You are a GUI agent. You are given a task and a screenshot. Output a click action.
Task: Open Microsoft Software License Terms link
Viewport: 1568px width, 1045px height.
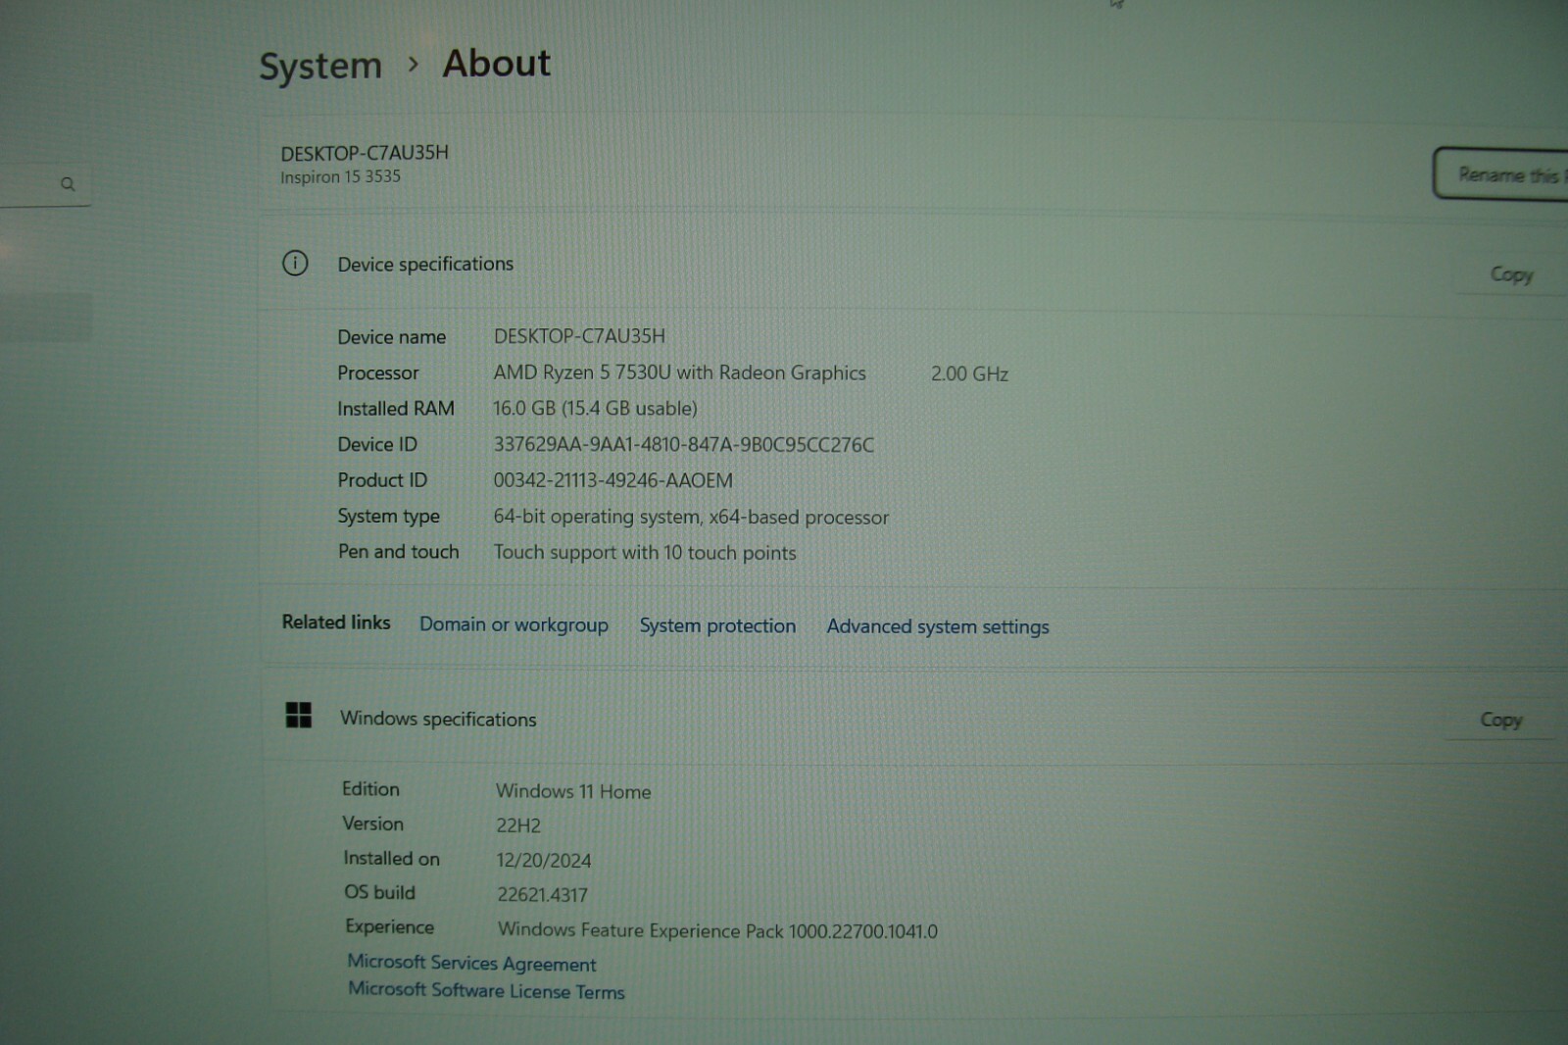coord(486,990)
